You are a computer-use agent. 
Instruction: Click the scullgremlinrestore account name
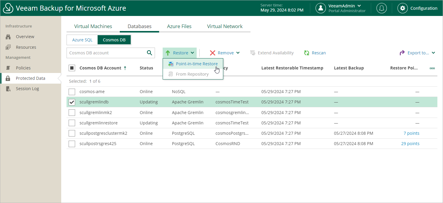point(98,123)
